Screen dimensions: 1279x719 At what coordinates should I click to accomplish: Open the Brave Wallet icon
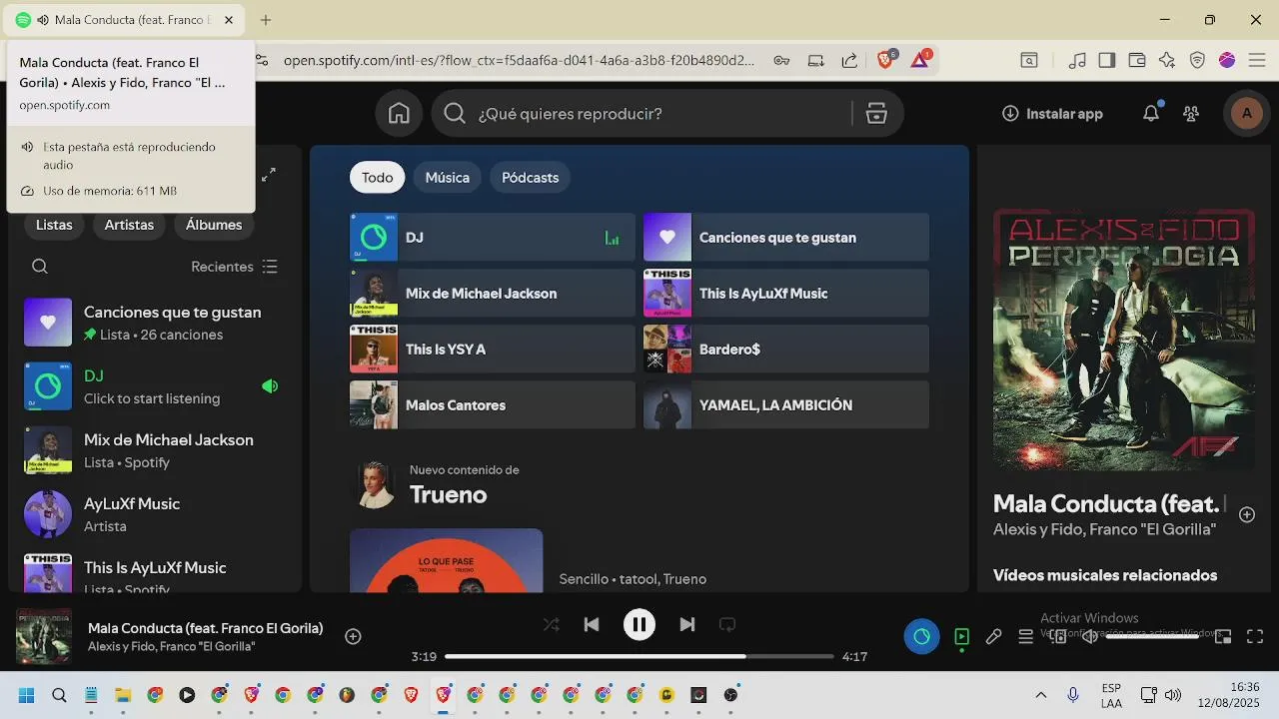click(1137, 60)
